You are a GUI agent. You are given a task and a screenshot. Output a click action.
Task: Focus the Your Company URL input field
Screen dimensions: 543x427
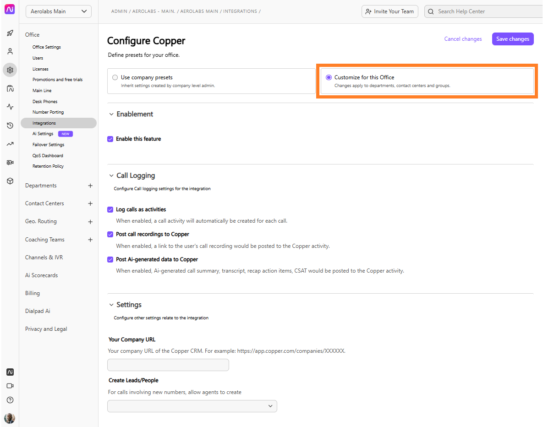[x=168, y=365]
